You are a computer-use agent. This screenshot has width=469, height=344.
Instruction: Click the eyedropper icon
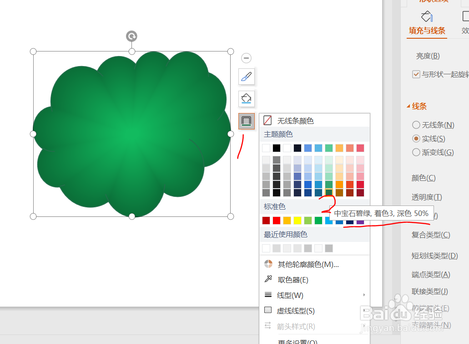(268, 279)
